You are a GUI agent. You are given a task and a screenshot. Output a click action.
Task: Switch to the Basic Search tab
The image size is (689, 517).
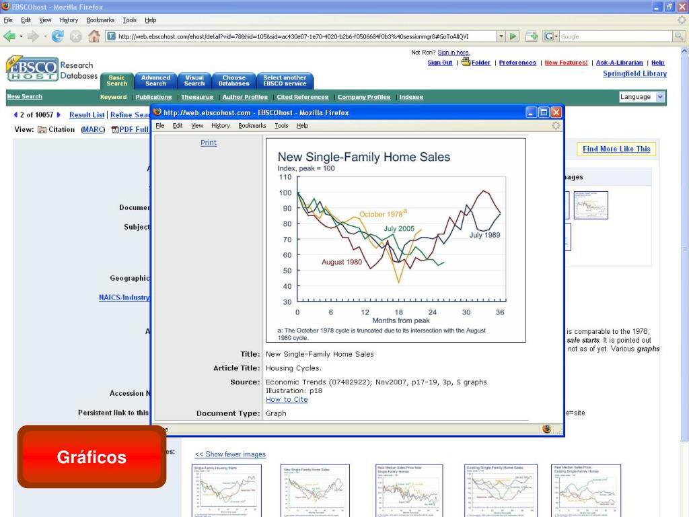point(116,81)
